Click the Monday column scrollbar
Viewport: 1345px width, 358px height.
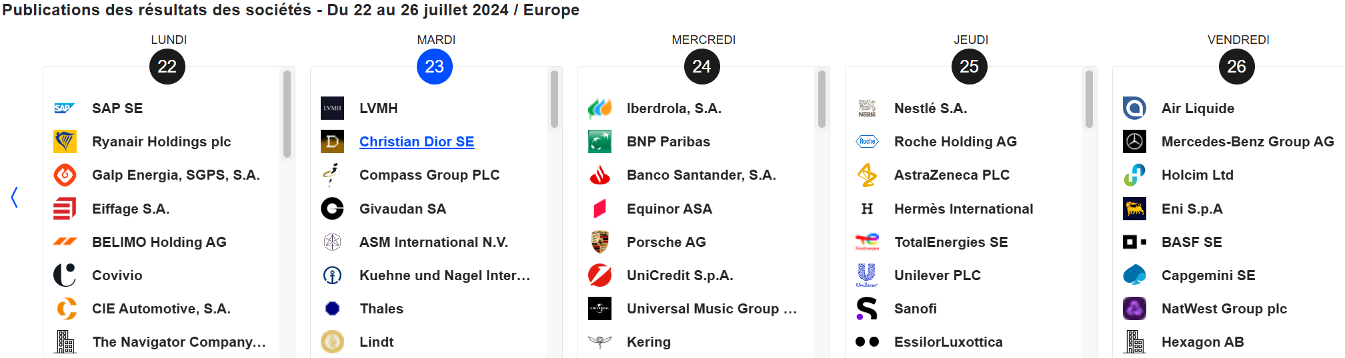click(287, 114)
